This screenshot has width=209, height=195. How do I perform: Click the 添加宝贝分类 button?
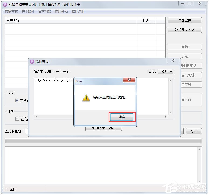click(x=184, y=30)
